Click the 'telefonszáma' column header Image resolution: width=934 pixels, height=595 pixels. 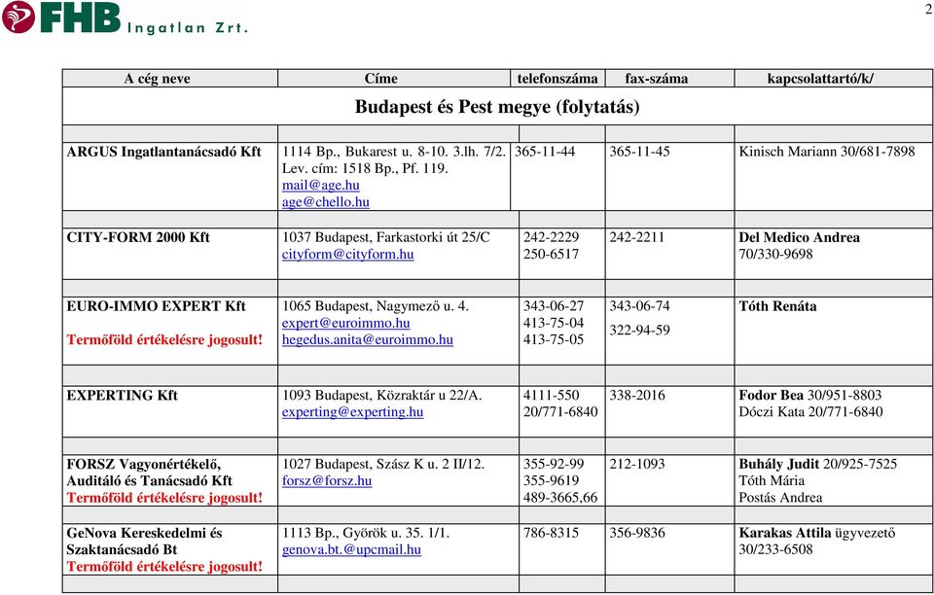pyautogui.click(x=557, y=79)
